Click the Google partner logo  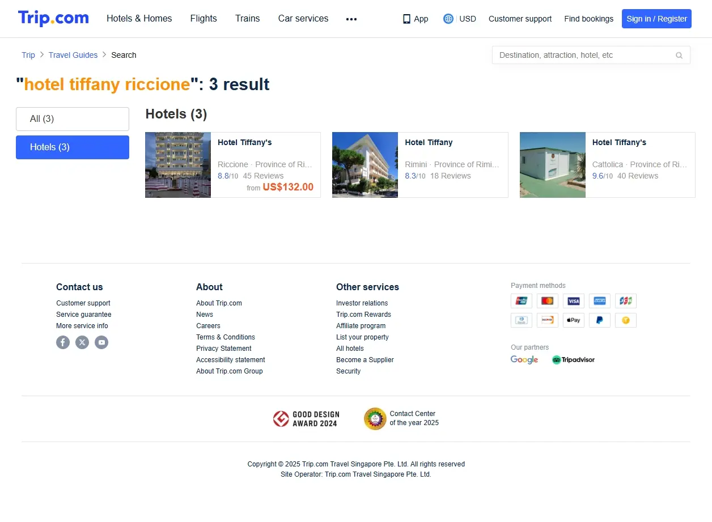(524, 360)
